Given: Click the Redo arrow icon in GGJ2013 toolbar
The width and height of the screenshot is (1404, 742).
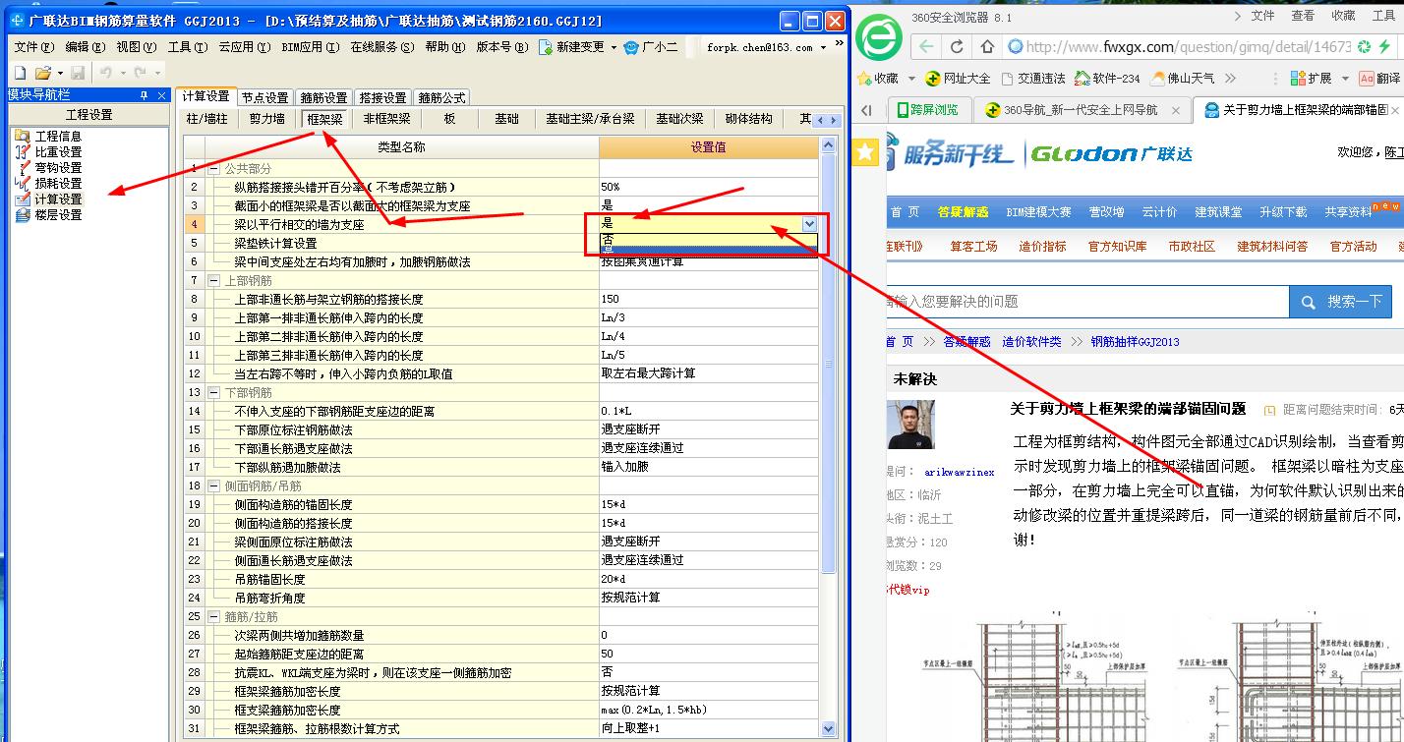Looking at the screenshot, I should point(140,73).
